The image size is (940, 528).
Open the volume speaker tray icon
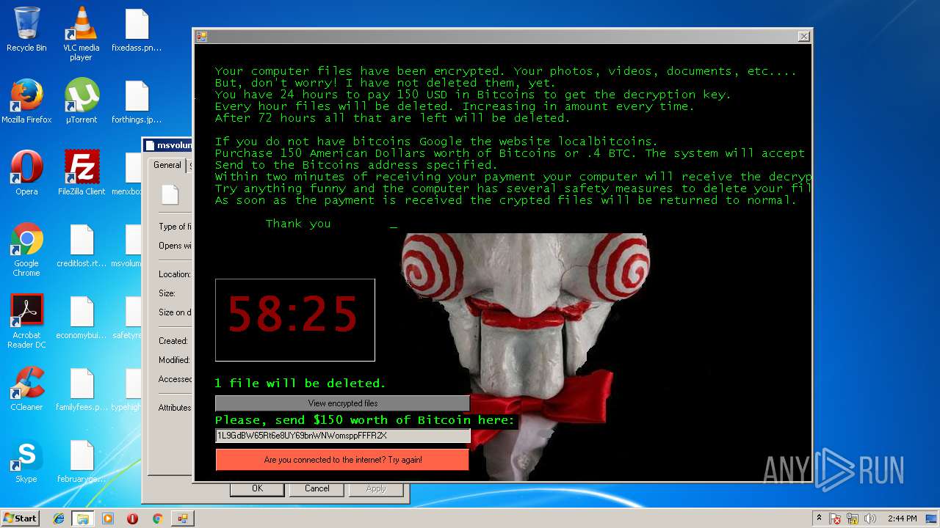click(870, 518)
